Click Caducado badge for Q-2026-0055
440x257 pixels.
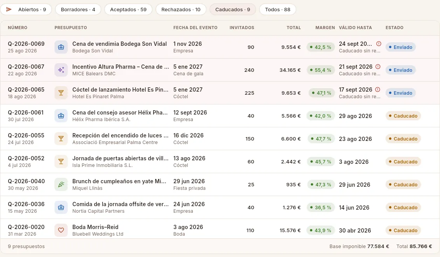point(403,139)
